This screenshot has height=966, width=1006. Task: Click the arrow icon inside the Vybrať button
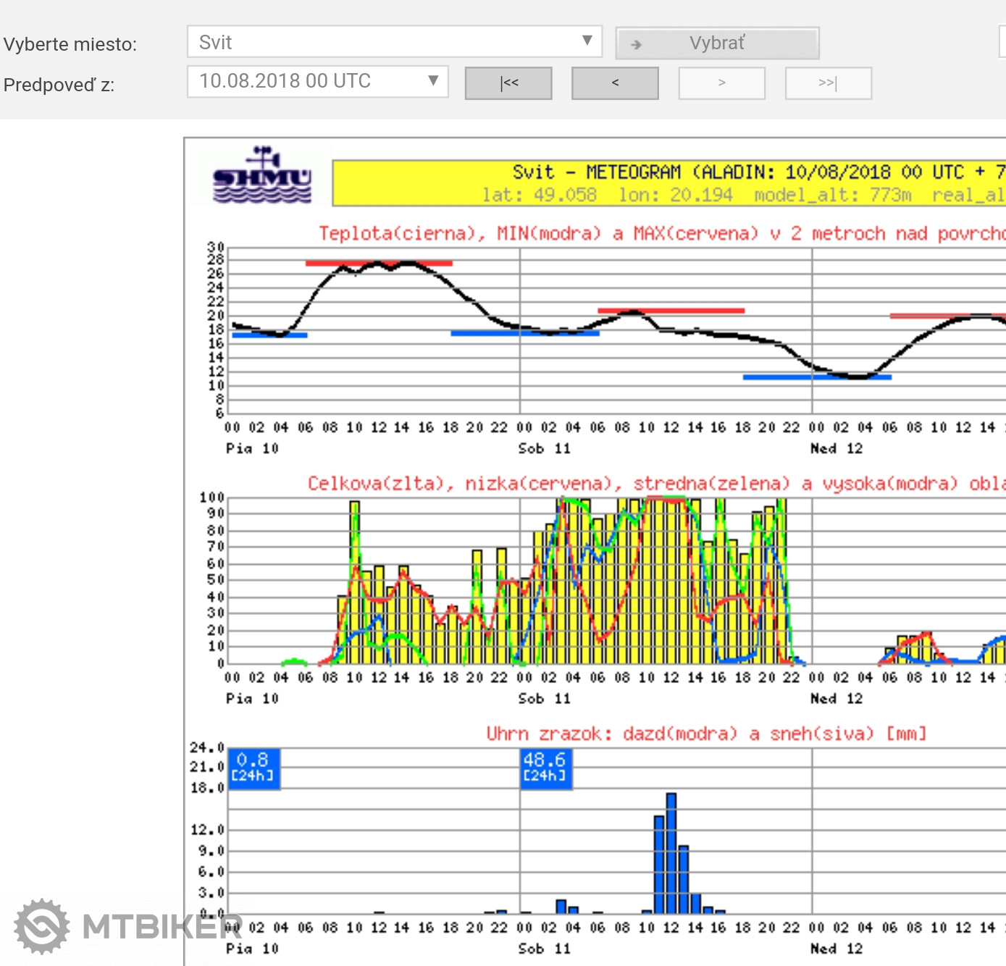[x=636, y=44]
